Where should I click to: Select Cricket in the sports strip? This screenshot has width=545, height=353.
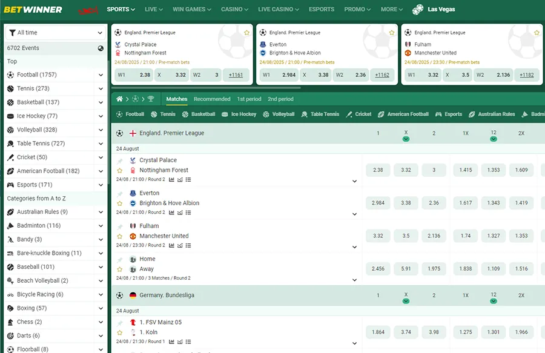coord(358,114)
